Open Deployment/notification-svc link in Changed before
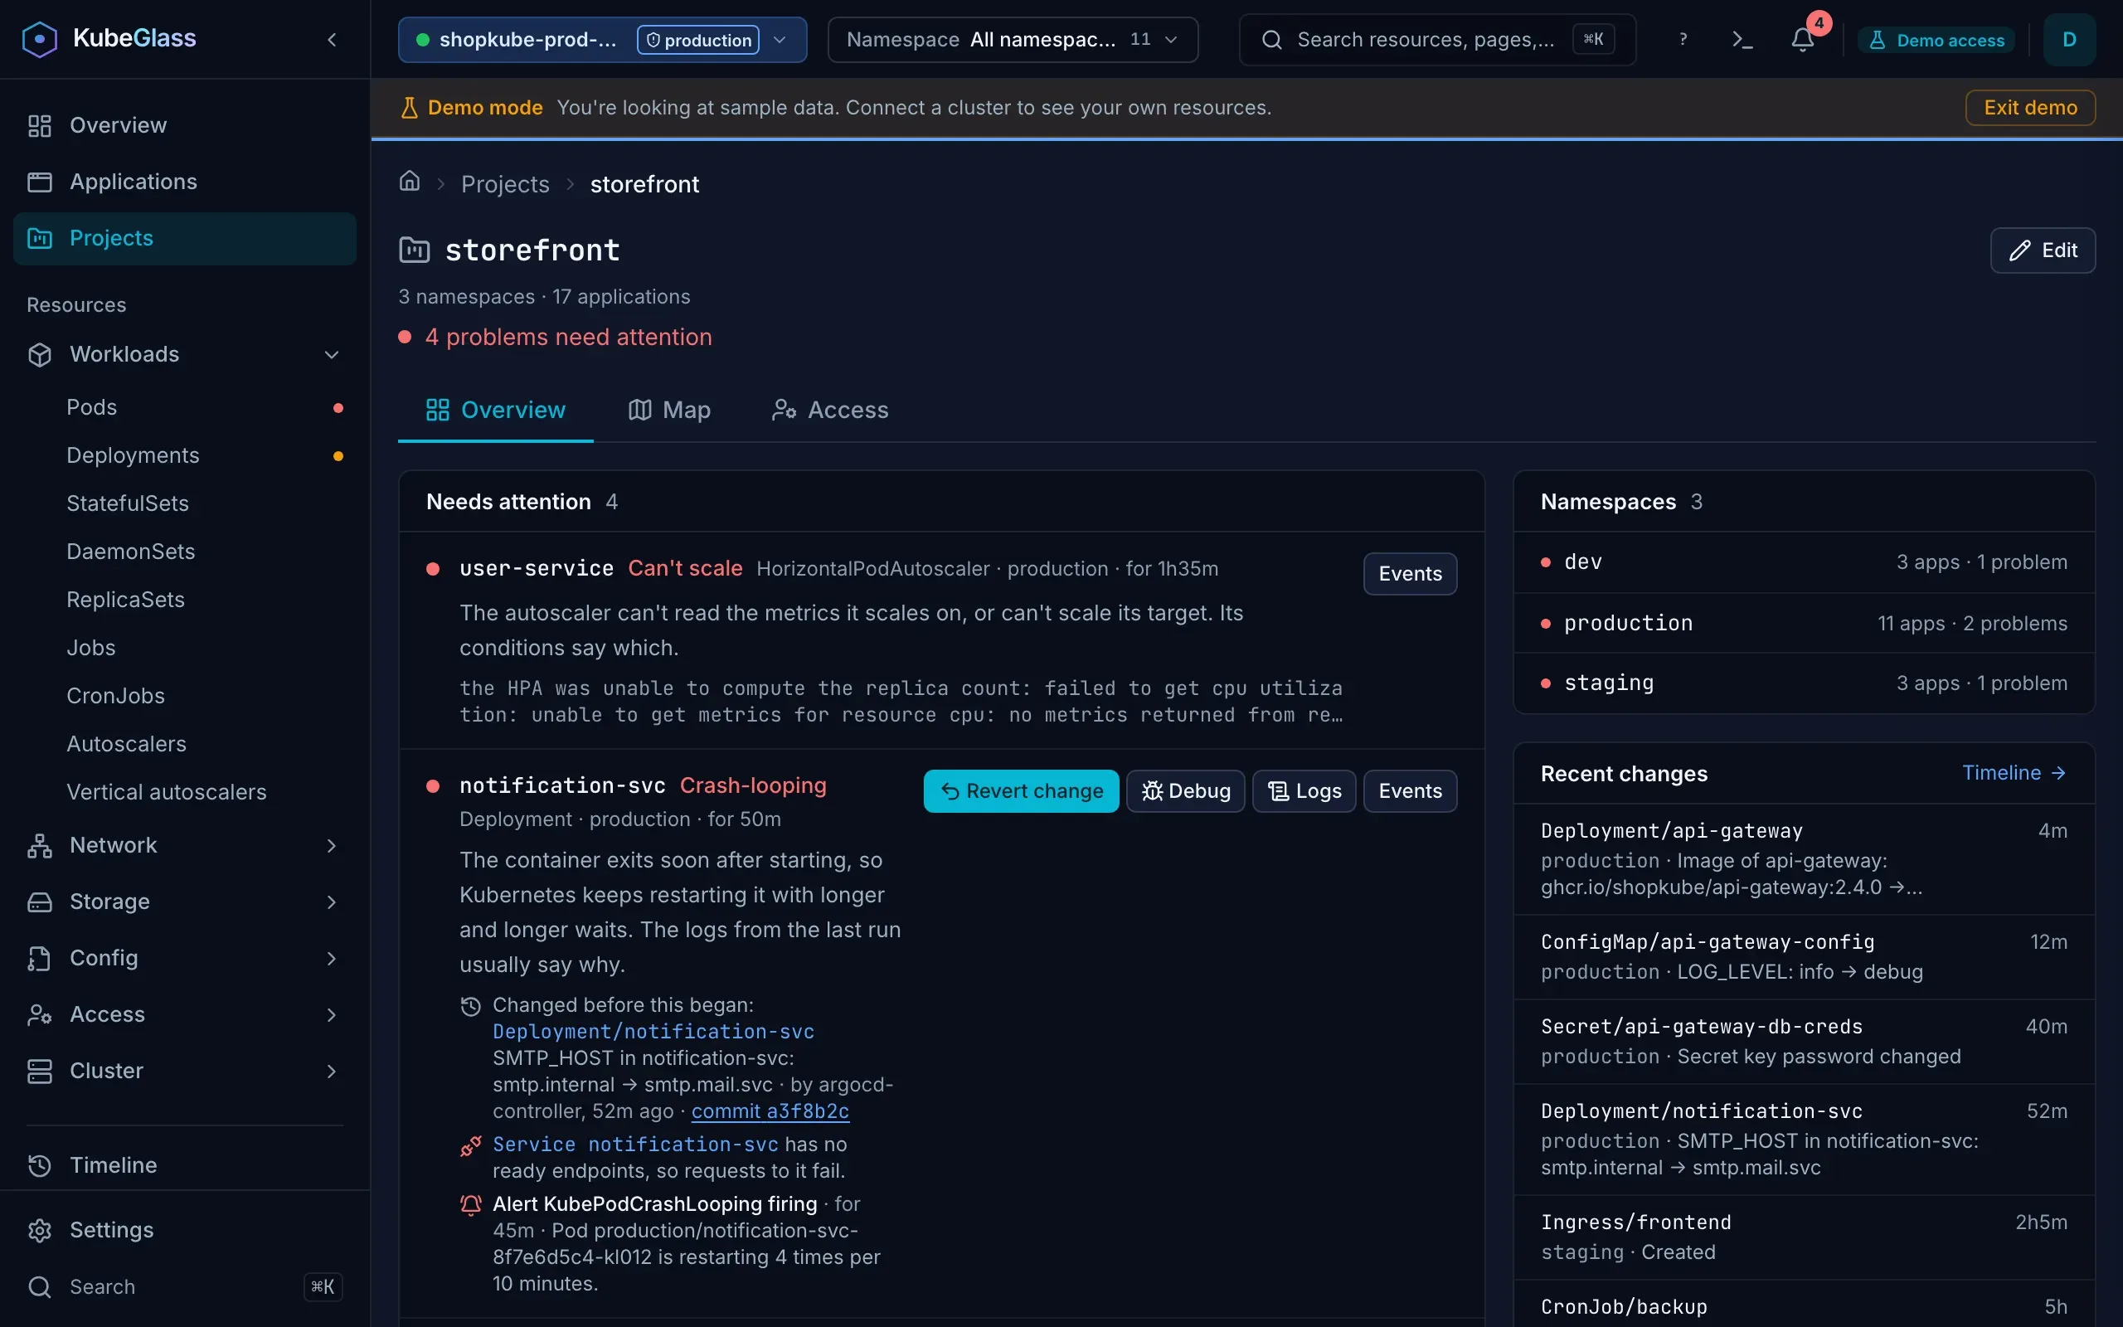The height and width of the screenshot is (1327, 2123). click(x=653, y=1032)
